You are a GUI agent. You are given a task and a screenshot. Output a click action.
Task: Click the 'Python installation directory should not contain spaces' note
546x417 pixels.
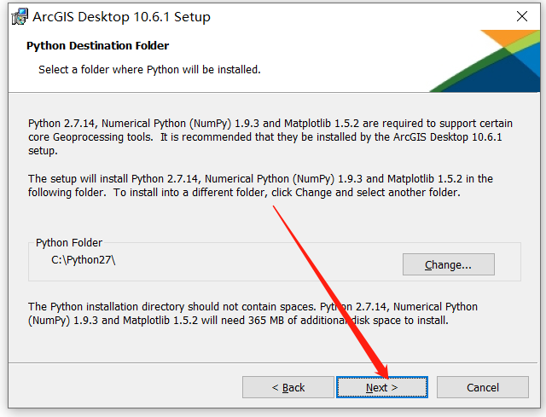coord(253,313)
